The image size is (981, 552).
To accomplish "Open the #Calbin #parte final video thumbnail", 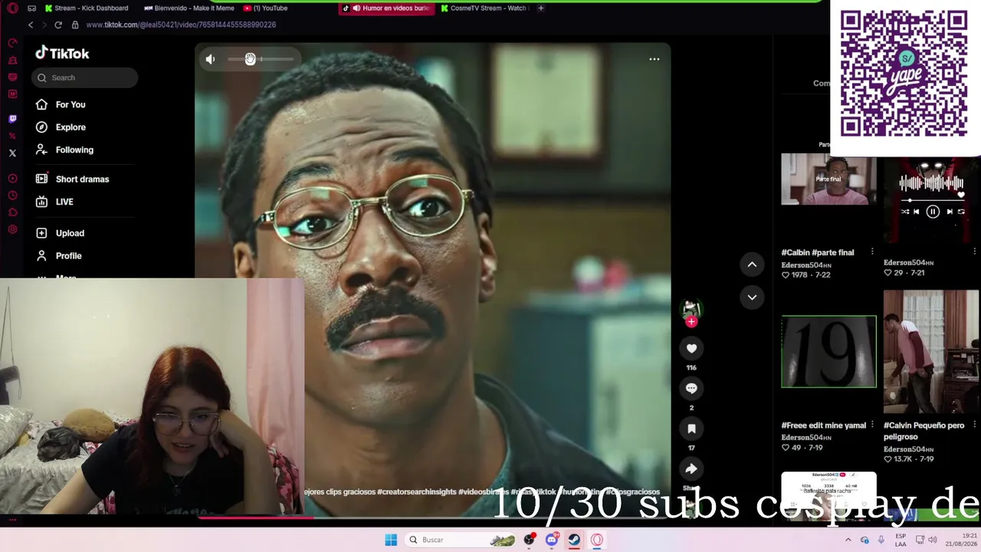I will point(828,179).
